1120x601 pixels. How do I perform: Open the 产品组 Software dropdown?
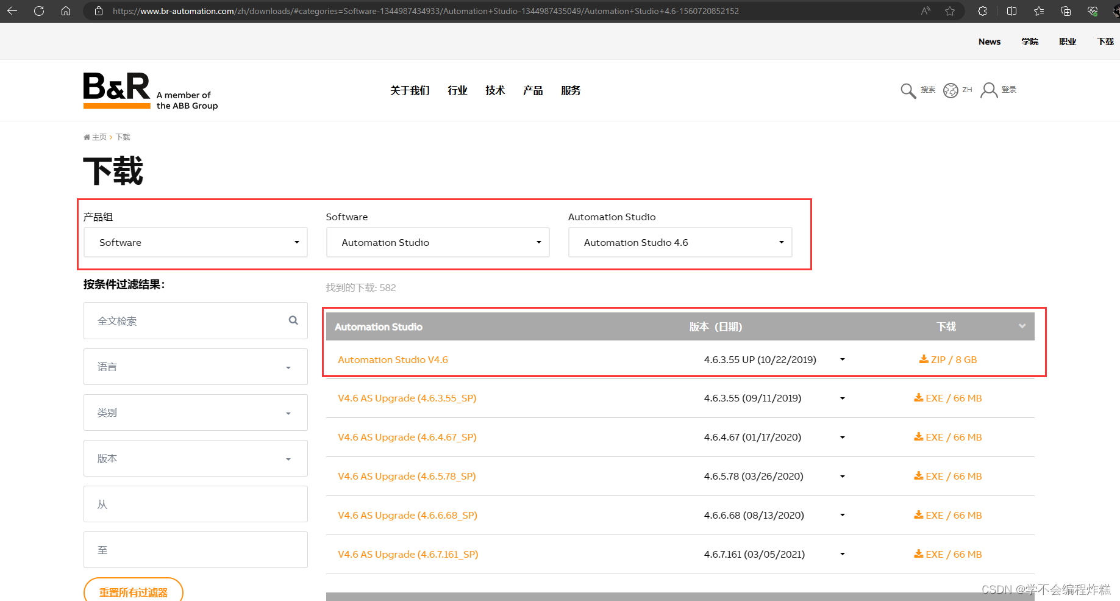[196, 242]
